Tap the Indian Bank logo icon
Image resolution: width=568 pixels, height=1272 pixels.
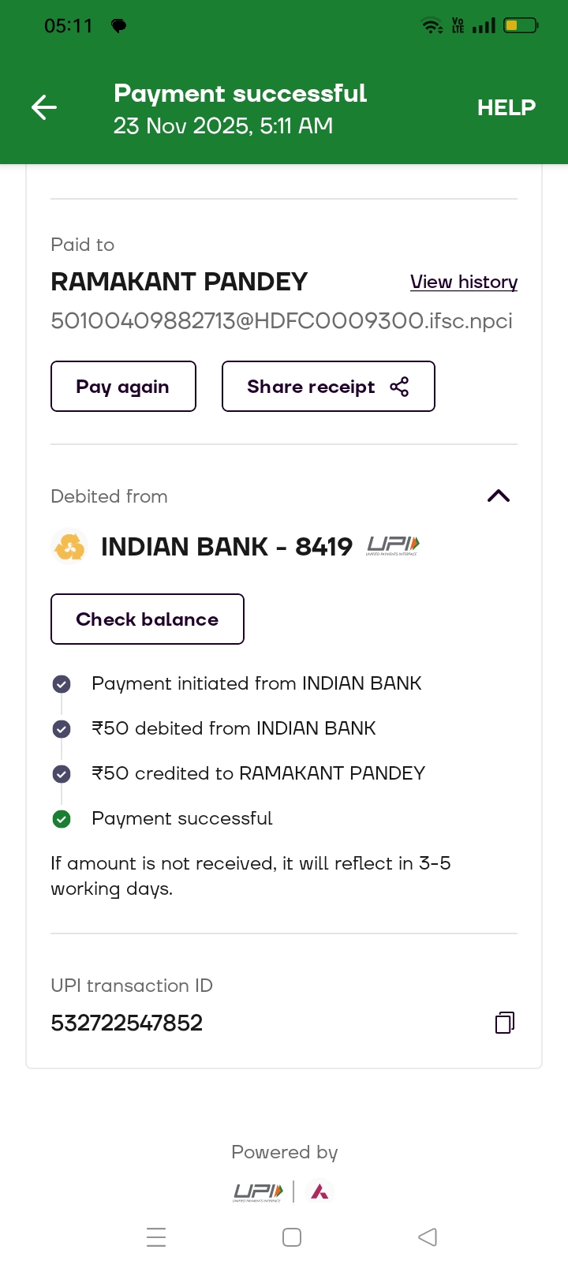tap(69, 546)
